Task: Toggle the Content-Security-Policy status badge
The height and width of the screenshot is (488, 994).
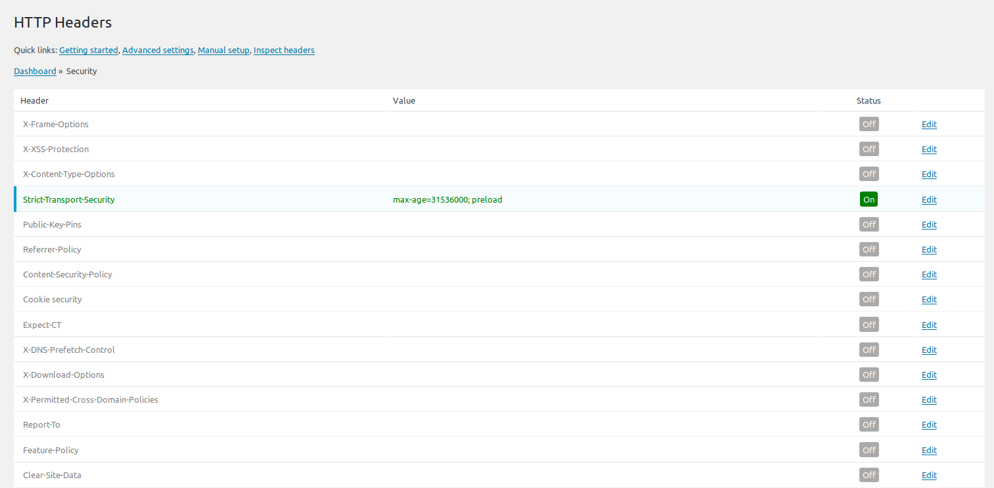Action: (869, 274)
